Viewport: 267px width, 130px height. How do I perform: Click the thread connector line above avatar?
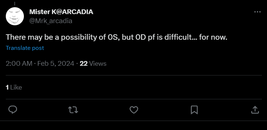coord(14,3)
